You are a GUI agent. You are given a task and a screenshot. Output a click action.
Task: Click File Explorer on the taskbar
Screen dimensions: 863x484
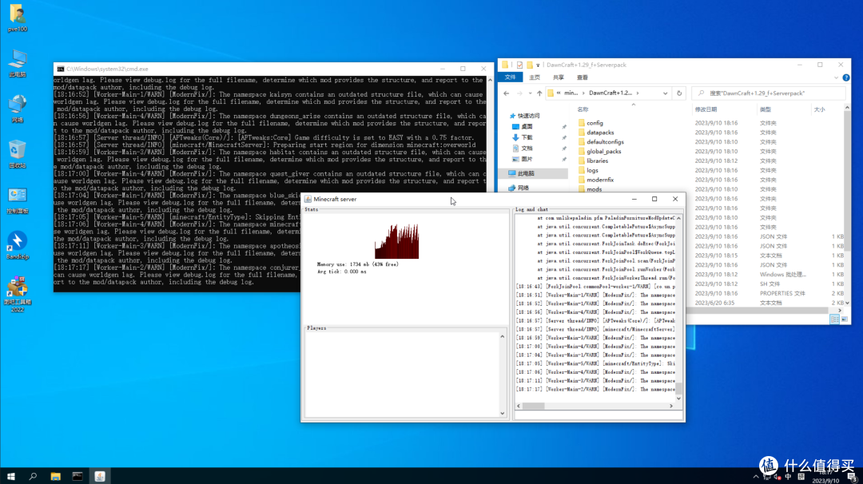coord(55,476)
